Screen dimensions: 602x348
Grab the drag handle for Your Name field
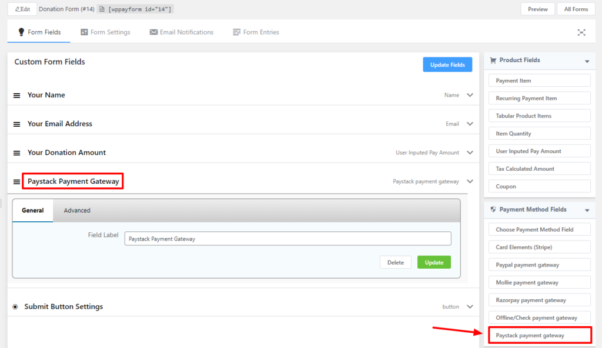16,95
